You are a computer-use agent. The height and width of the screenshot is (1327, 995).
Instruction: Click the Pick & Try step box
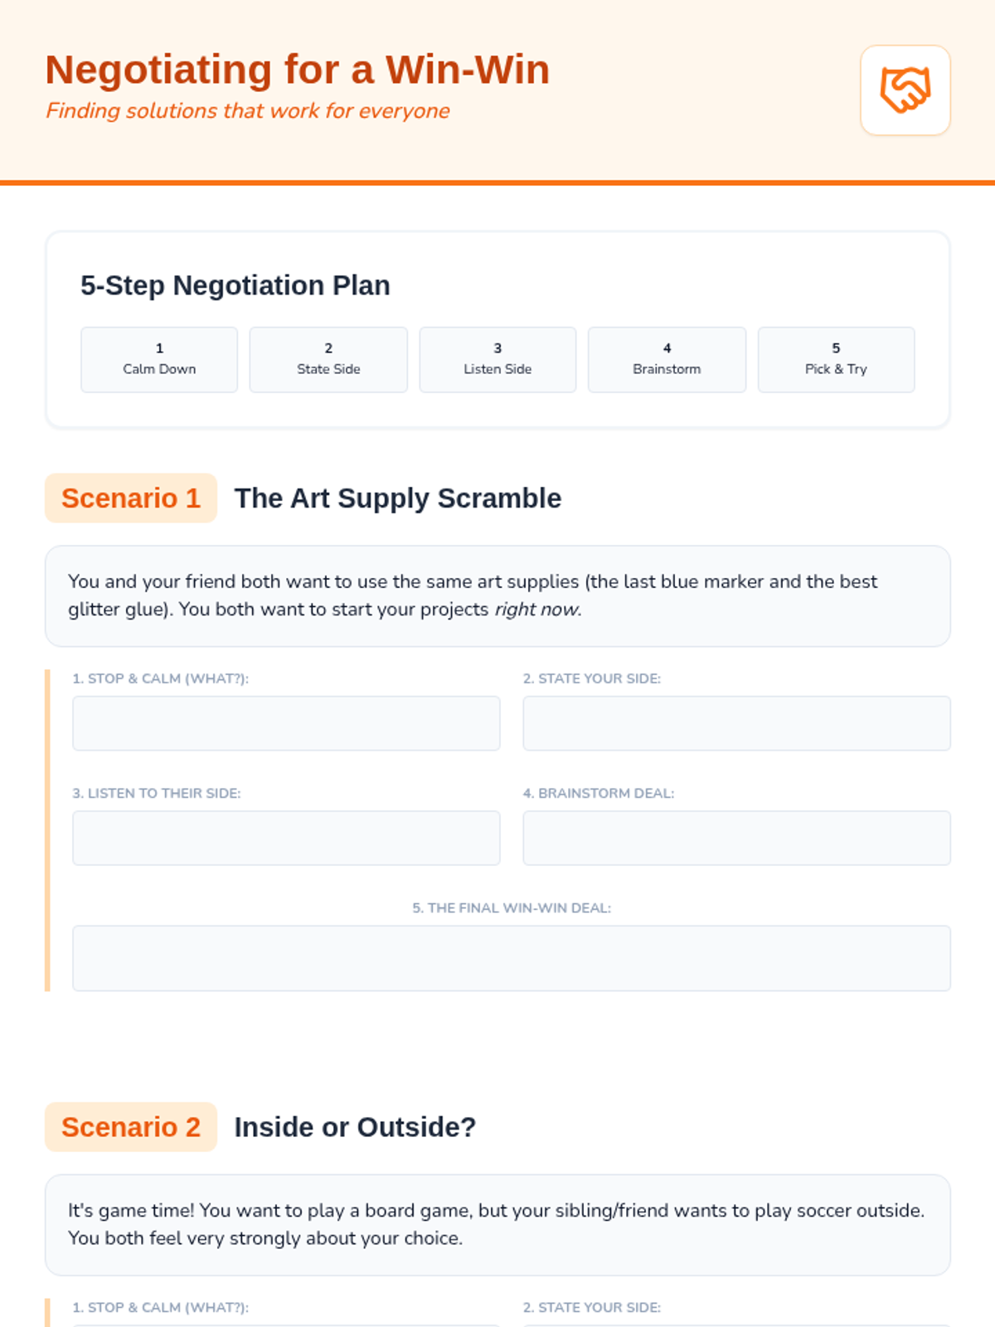tap(836, 359)
